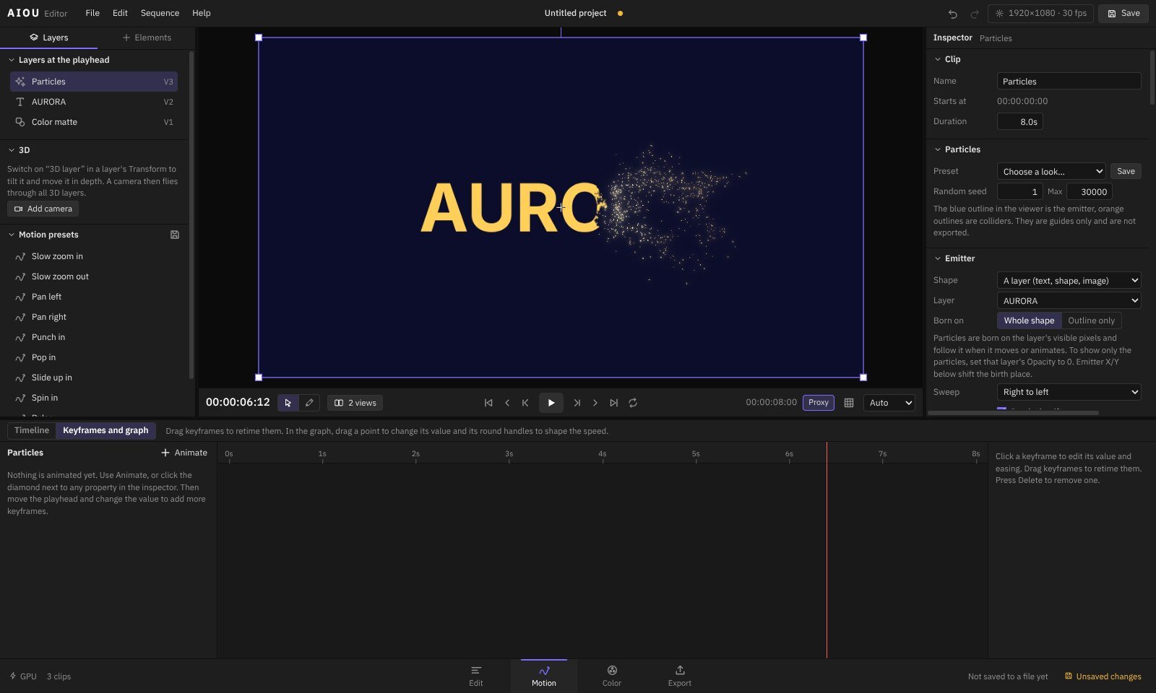This screenshot has height=693, width=1156.
Task: Open the Sweep dropdown set to Right to left
Action: [1069, 392]
